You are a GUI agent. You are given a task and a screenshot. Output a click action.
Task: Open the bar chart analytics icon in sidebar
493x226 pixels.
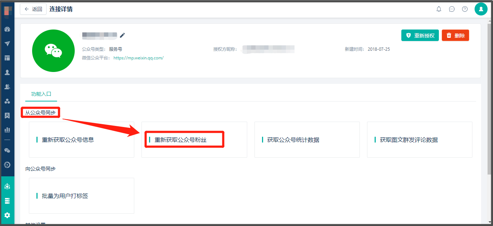7,130
